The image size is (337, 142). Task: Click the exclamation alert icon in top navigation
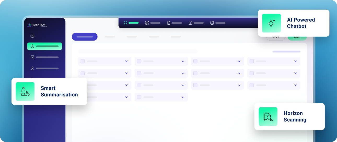pyautogui.click(x=190, y=23)
